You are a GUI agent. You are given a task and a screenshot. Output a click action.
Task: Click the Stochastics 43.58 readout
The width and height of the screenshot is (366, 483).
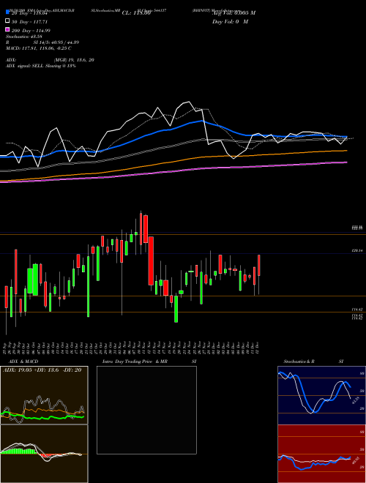[24, 37]
